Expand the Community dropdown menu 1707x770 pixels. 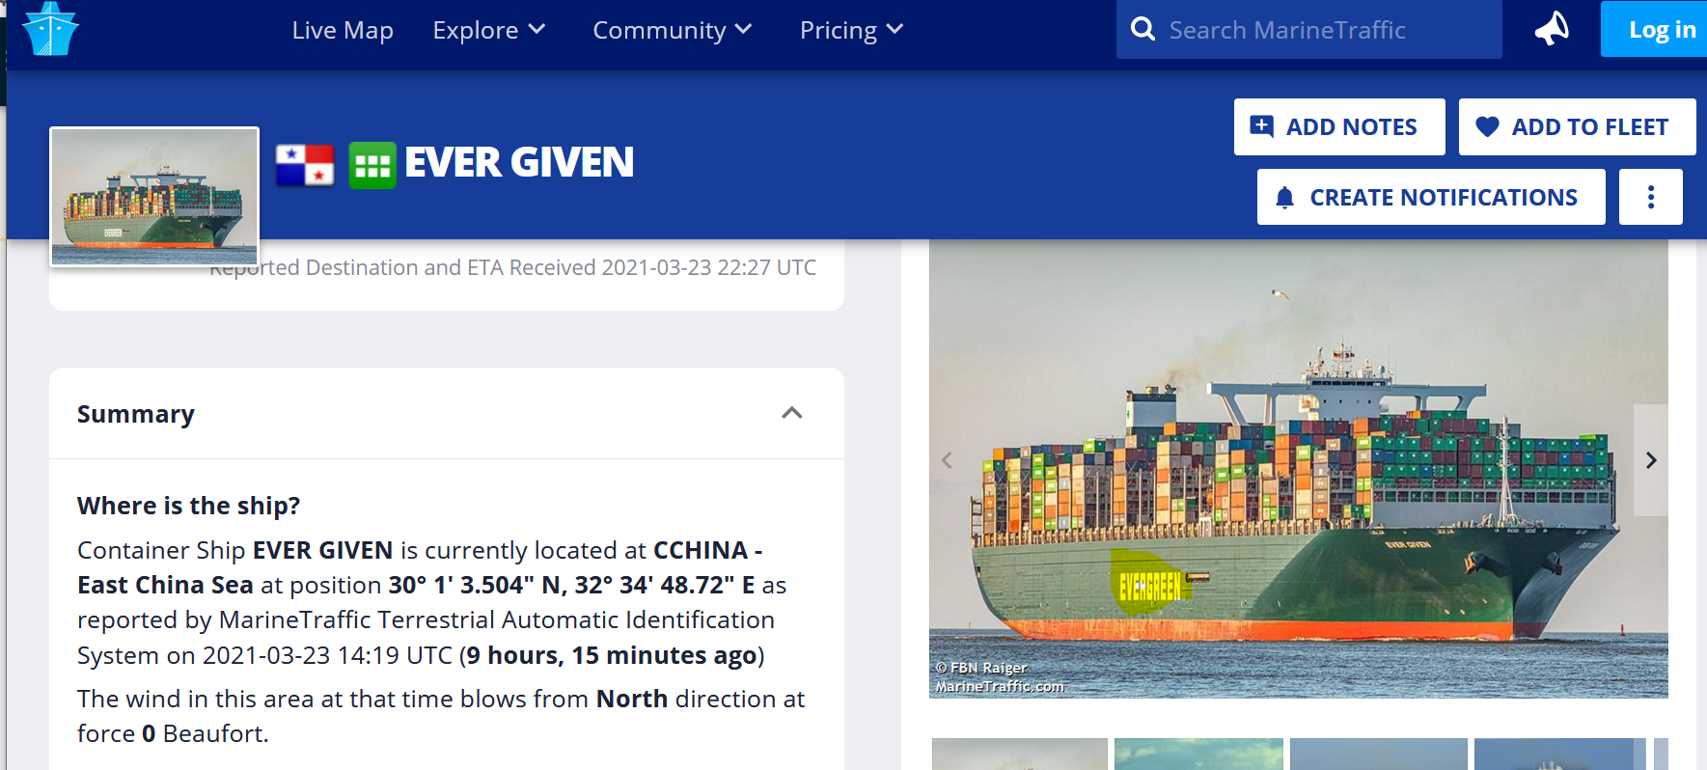(x=673, y=30)
